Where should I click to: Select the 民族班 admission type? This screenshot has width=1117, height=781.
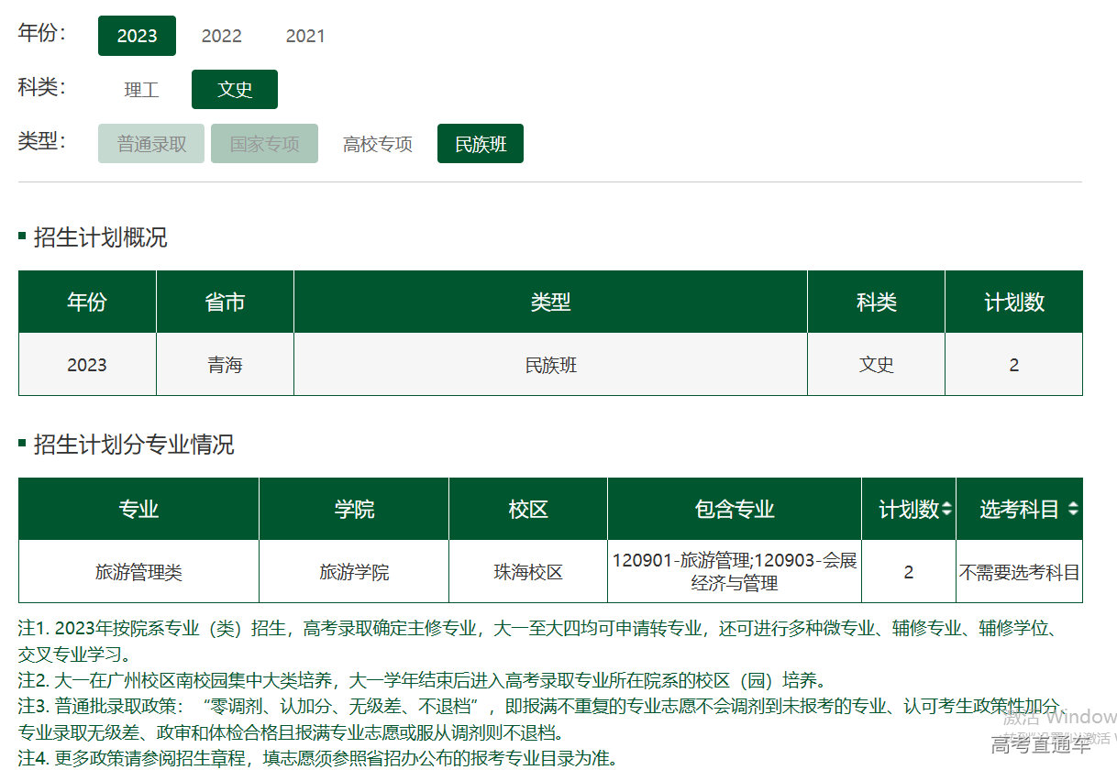click(x=481, y=144)
